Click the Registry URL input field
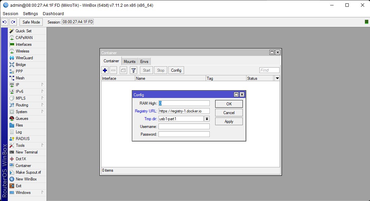This screenshot has width=370, height=201. (184, 111)
